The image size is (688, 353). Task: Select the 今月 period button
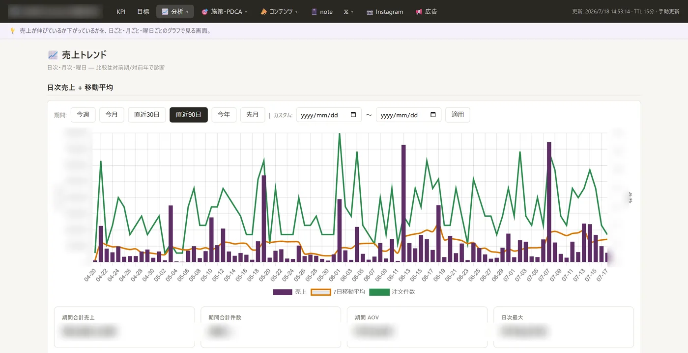[x=112, y=115]
